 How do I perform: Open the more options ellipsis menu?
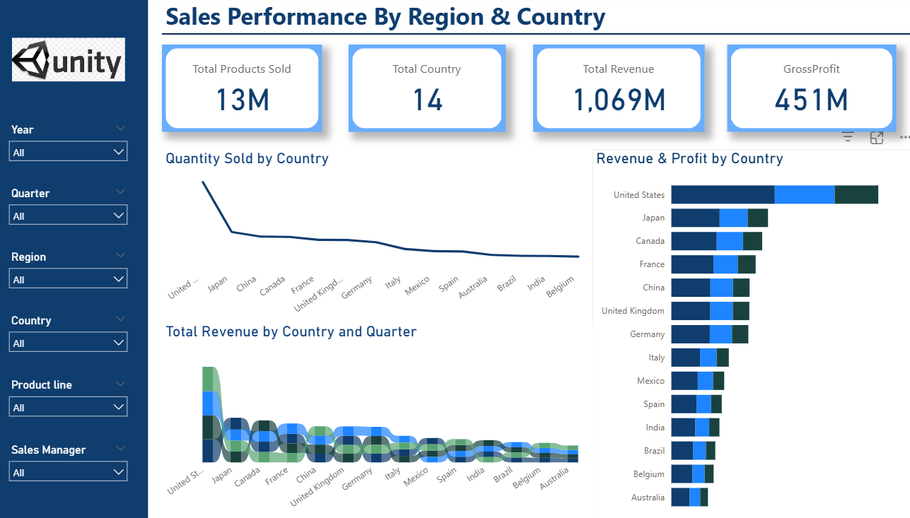coord(904,138)
